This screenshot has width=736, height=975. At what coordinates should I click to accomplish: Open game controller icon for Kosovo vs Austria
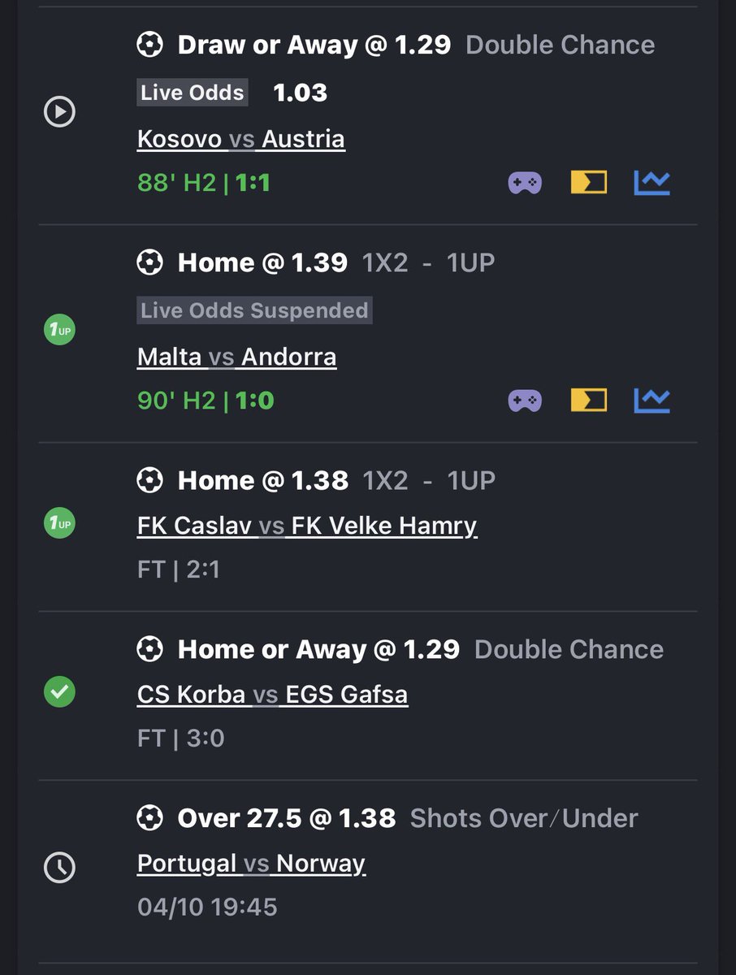525,183
